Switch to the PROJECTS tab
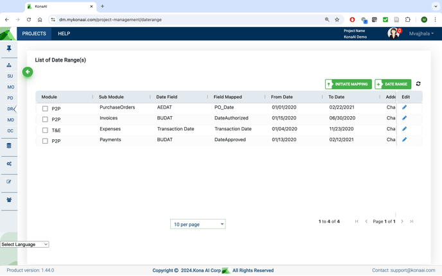This screenshot has height=276, width=442. click(x=34, y=33)
